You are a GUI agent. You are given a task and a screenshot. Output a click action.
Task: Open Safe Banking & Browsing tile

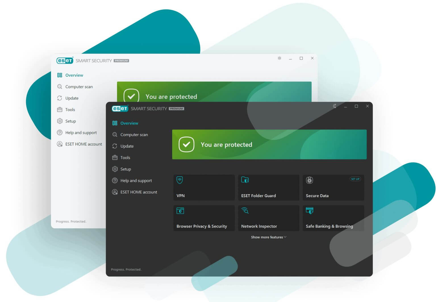point(333,218)
